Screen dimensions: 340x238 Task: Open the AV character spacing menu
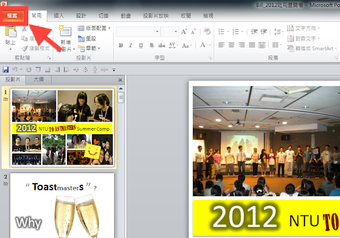[x=174, y=45]
